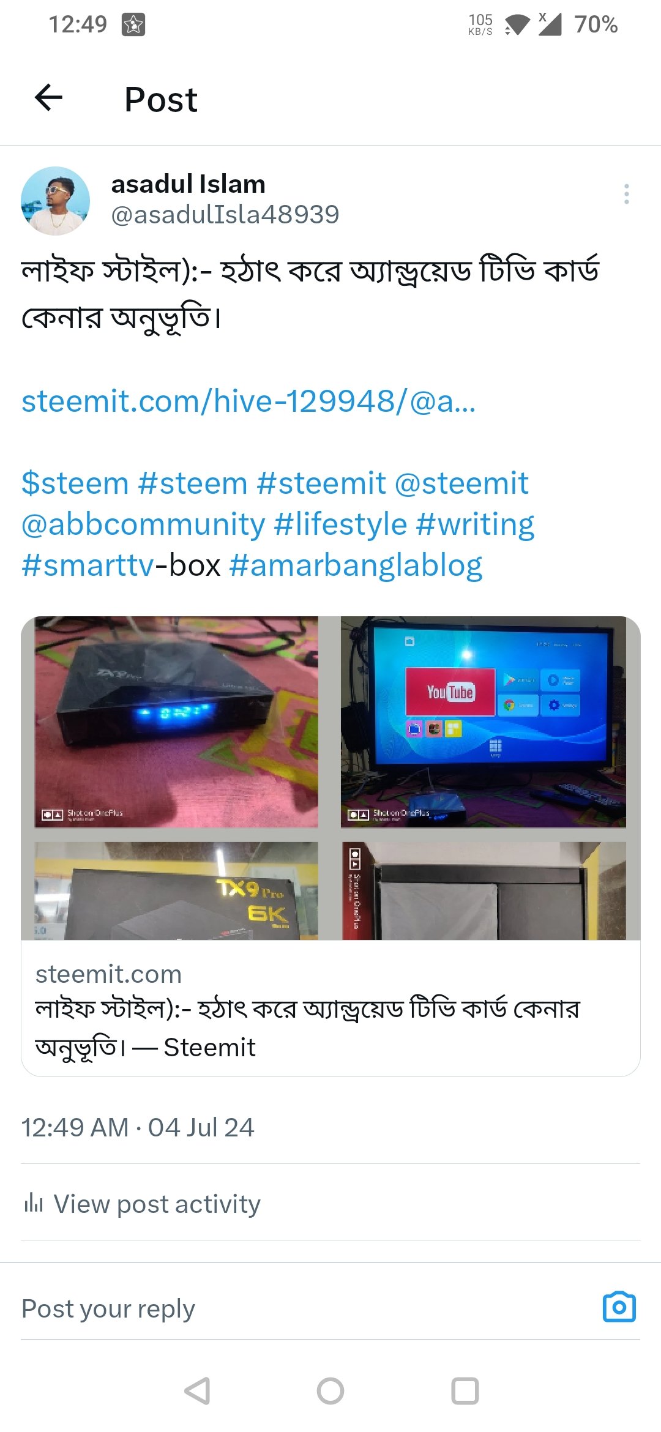Tap the $steem cashtag
This screenshot has width=661, height=1432.
pos(75,483)
